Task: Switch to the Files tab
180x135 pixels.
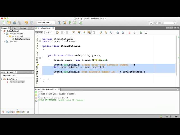Action: pos(14,28)
